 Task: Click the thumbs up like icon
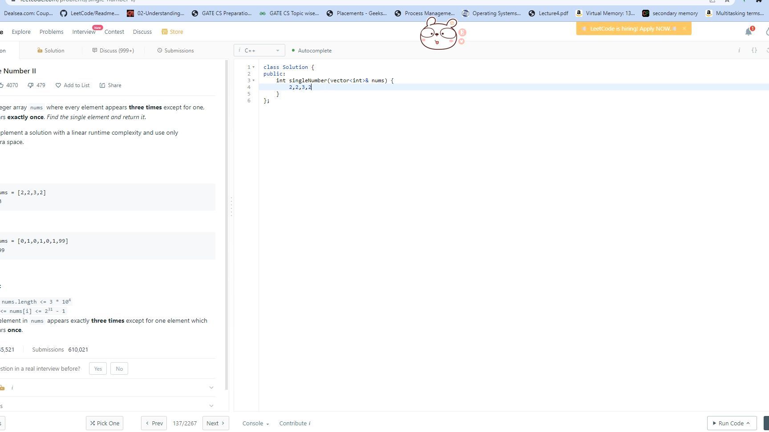point(2,85)
